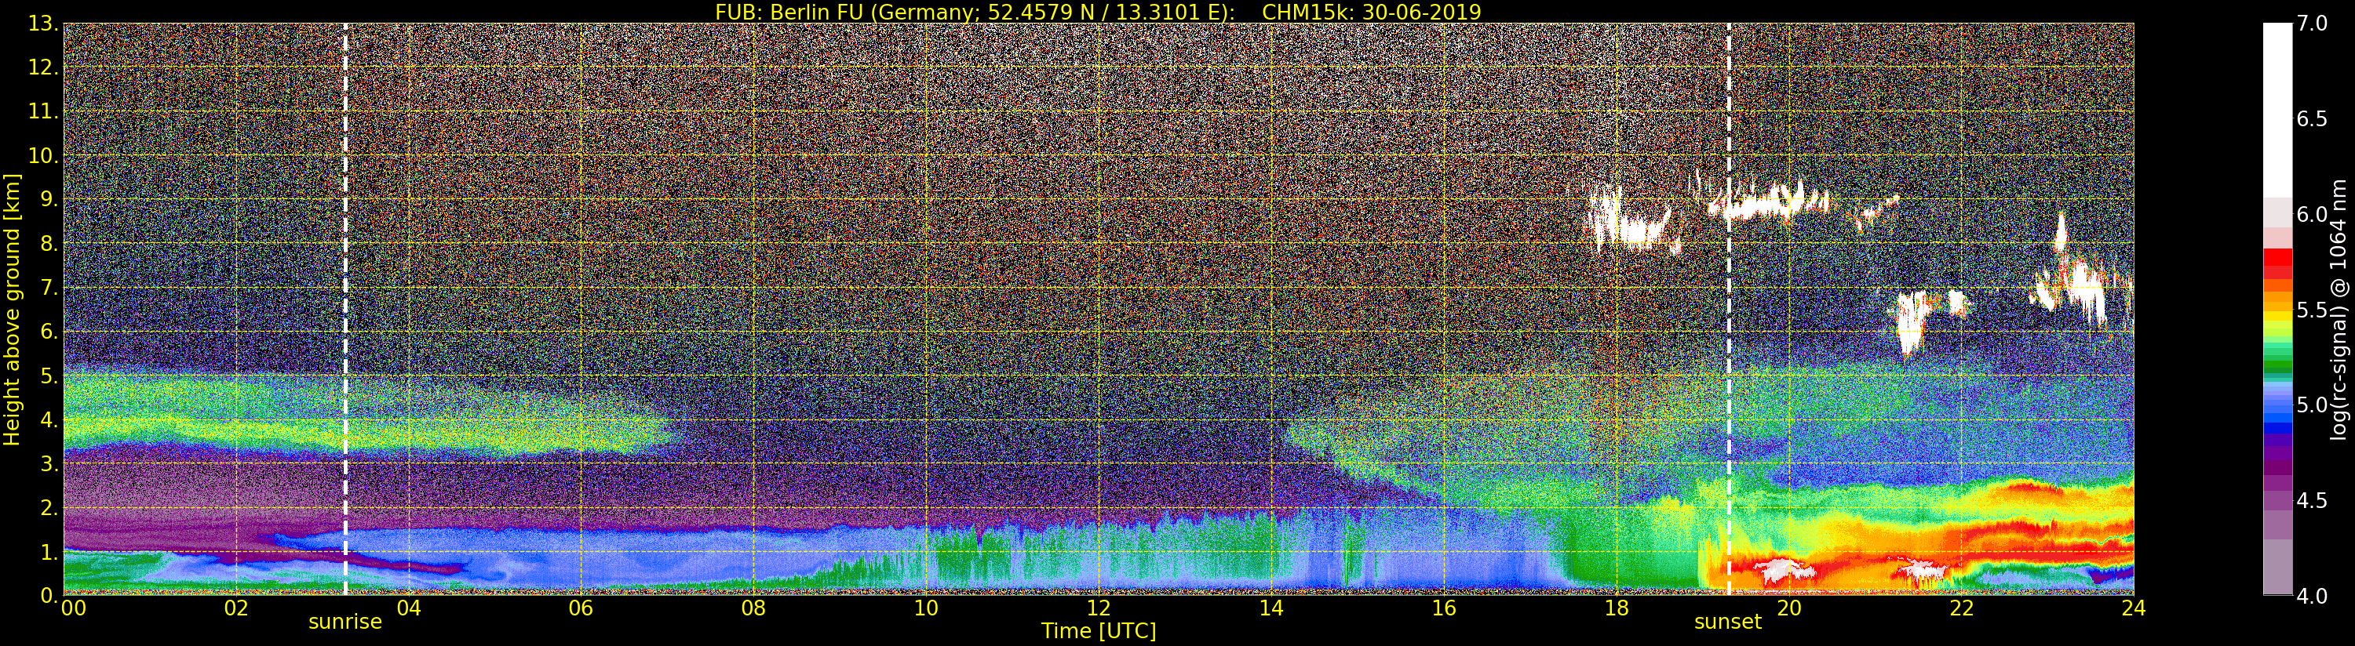Click the '14' time axis tick label

(1270, 608)
